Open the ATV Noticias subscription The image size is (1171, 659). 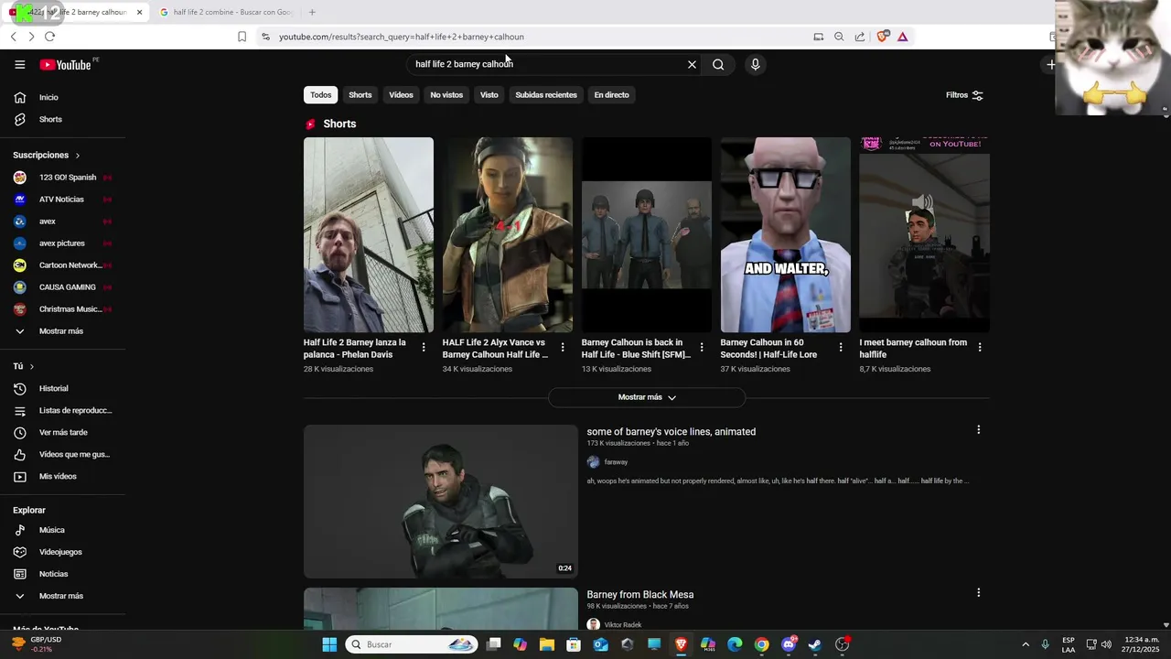pyautogui.click(x=62, y=200)
